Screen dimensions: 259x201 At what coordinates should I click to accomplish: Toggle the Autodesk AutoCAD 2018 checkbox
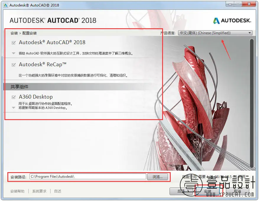tap(14, 43)
